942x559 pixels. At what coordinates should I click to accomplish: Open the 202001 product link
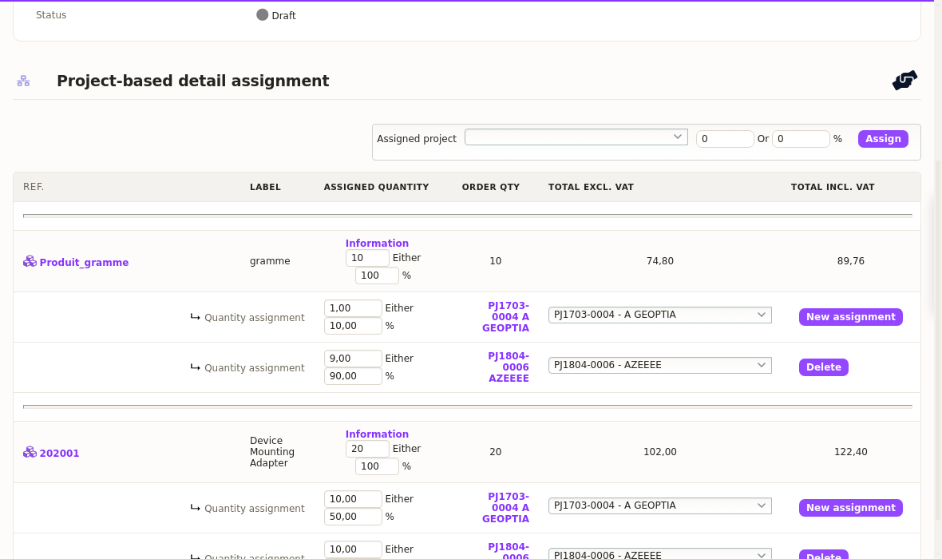tap(59, 454)
